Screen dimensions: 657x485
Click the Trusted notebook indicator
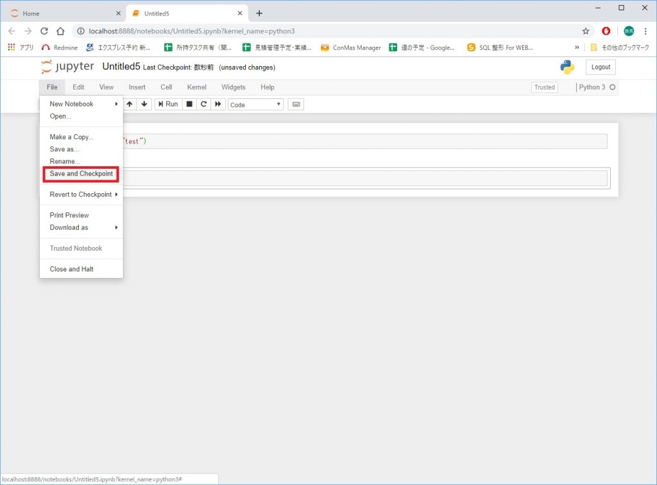point(544,87)
